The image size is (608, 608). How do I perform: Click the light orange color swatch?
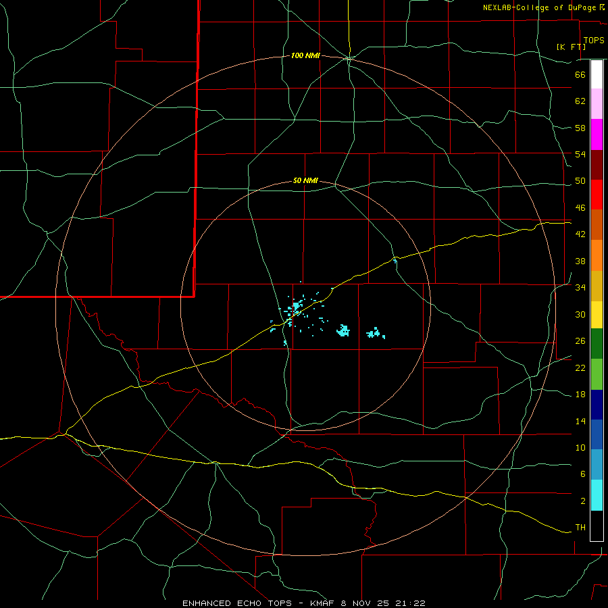(597, 255)
